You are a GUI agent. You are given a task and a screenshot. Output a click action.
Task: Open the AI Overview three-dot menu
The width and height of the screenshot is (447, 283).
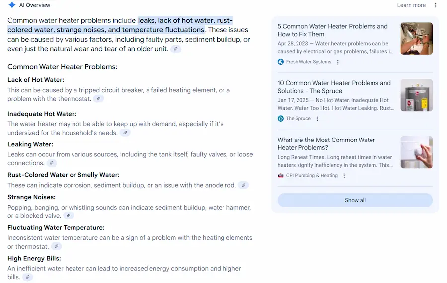pyautogui.click(x=436, y=5)
